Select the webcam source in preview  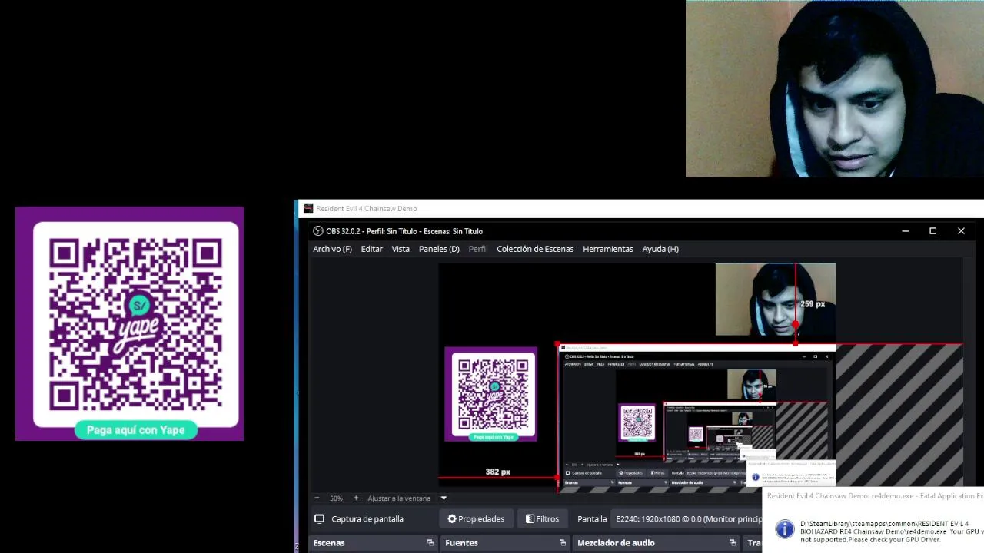(775, 300)
